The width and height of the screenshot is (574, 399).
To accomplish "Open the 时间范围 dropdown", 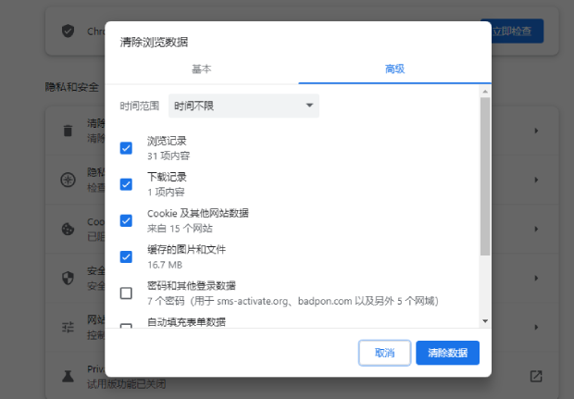I will click(x=243, y=106).
